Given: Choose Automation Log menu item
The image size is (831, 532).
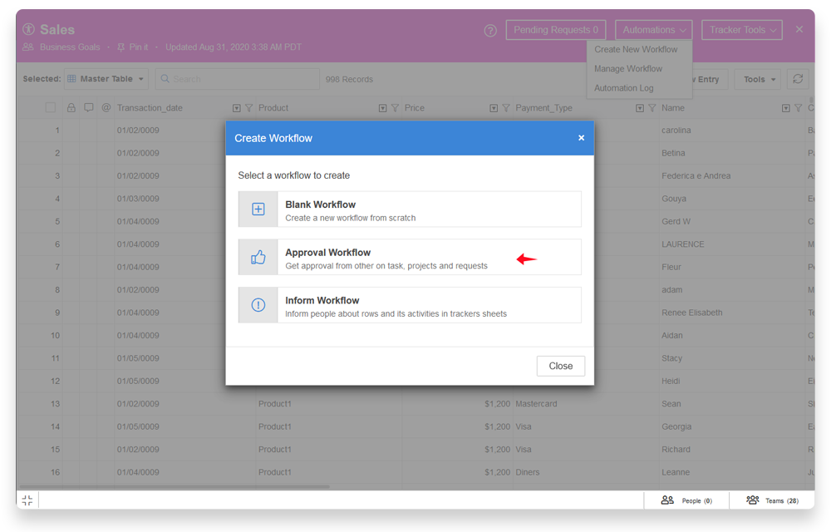Looking at the screenshot, I should pyautogui.click(x=624, y=88).
